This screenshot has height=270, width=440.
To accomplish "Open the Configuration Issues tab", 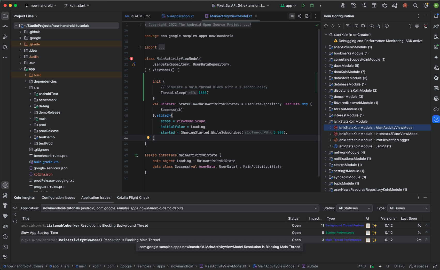I will pos(58,197).
